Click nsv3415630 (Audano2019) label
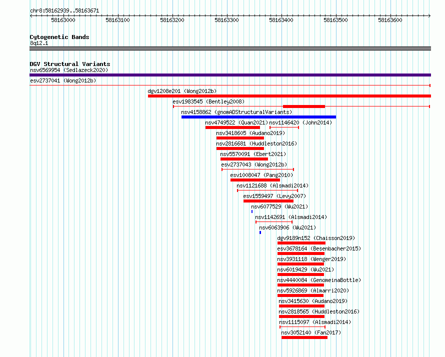Screen dimensions: 445x357 (x=312, y=301)
